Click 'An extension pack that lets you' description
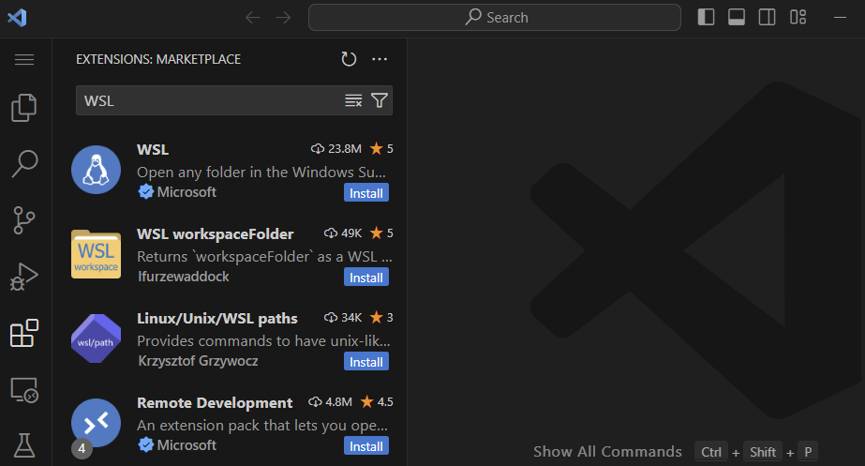Image resolution: width=865 pixels, height=466 pixels. (x=262, y=426)
